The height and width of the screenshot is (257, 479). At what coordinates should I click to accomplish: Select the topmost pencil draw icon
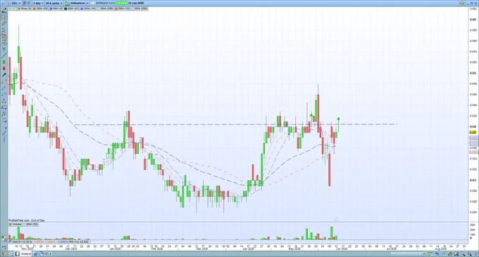coord(4,10)
